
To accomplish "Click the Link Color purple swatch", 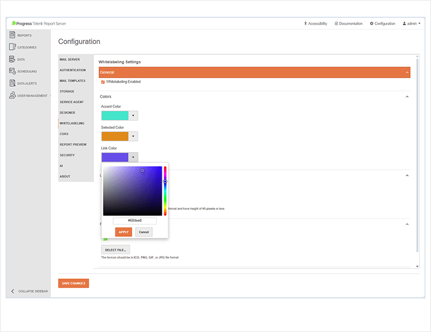I will pyautogui.click(x=115, y=157).
